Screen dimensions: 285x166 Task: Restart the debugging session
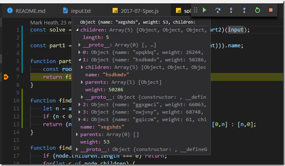(258, 10)
